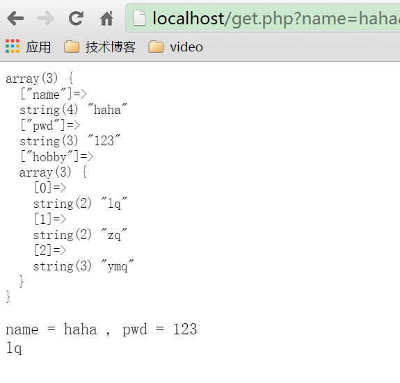
Task: Open the 应用 apps shortcut label
Action: click(x=38, y=47)
